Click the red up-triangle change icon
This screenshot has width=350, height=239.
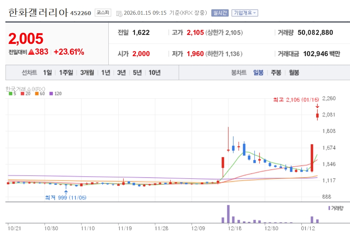click(x=31, y=52)
